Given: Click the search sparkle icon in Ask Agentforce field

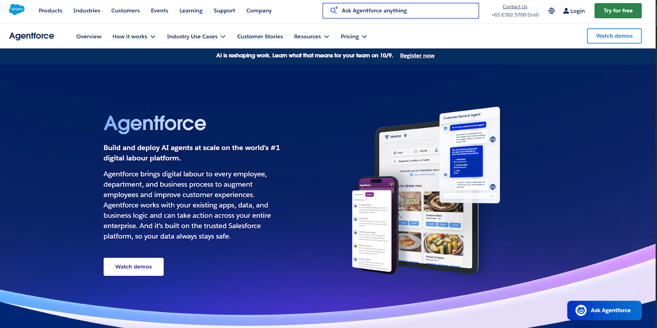Looking at the screenshot, I should point(334,10).
